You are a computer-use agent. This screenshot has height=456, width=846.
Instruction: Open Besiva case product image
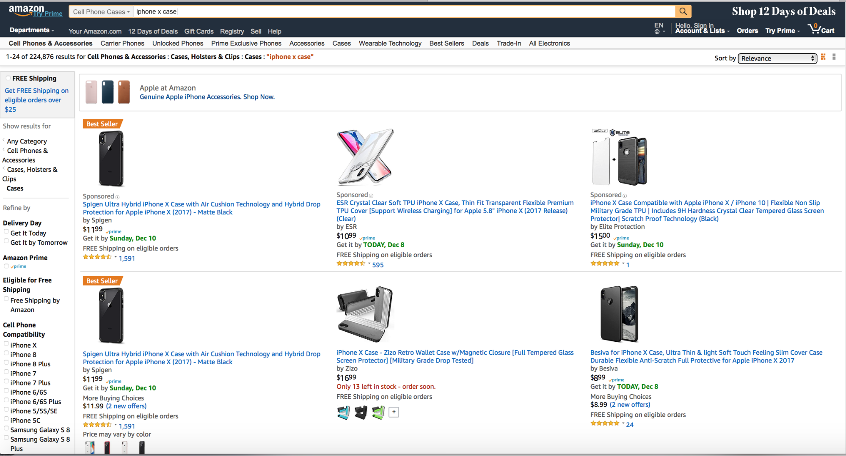(x=619, y=314)
